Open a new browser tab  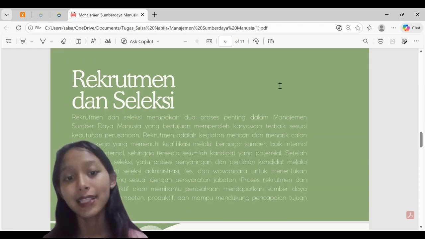154,15
